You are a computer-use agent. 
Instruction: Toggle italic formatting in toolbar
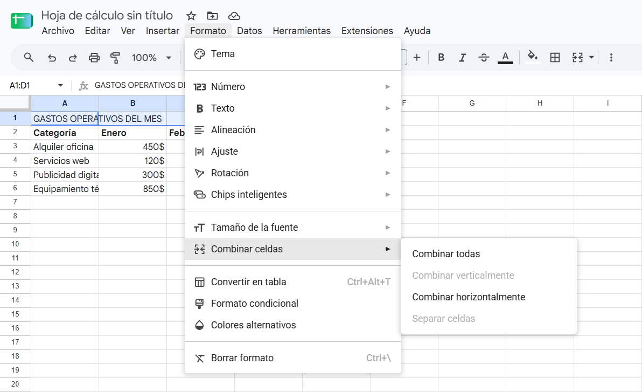[462, 57]
